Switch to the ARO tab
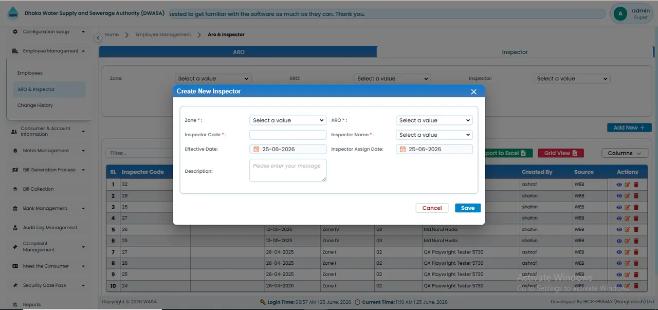Viewport: 658px width, 310px height. tap(238, 52)
